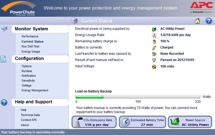The height and width of the screenshot is (135, 215).
Task: Open Runtime settings
Action: tap(27, 71)
